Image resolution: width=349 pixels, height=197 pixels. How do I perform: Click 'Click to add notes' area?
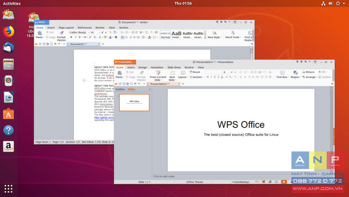164,177
